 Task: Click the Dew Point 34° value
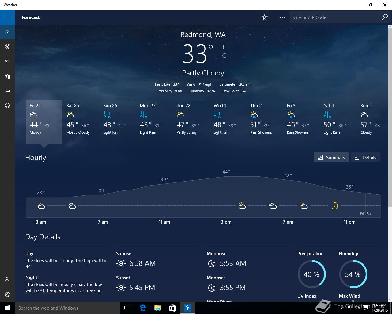click(244, 91)
